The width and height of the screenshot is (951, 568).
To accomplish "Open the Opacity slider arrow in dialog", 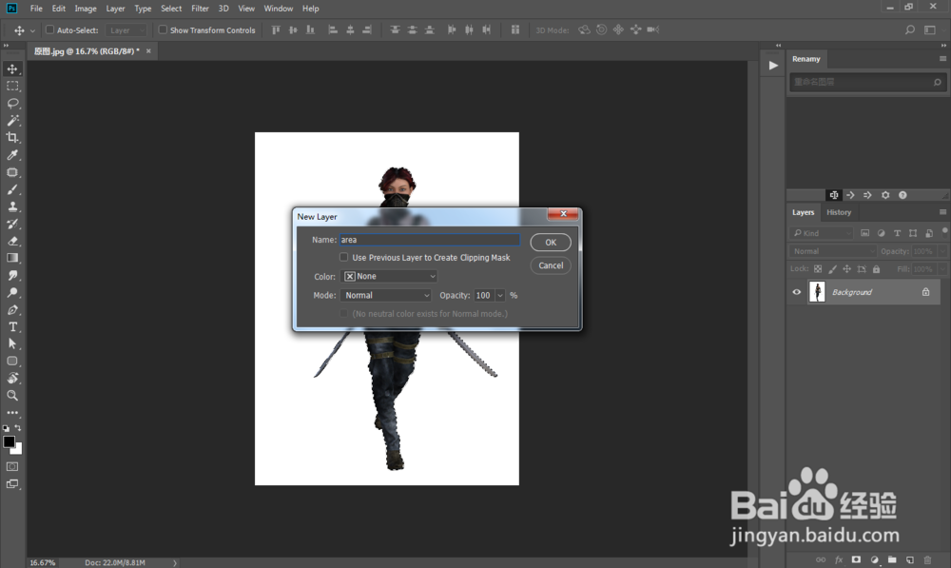I will click(500, 296).
